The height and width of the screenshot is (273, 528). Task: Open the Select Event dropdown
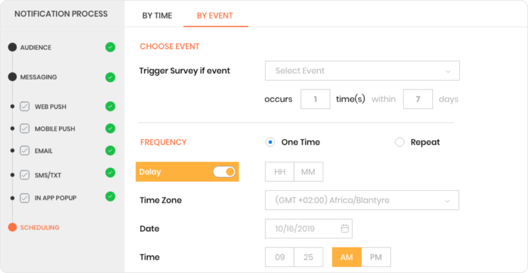[x=362, y=70]
